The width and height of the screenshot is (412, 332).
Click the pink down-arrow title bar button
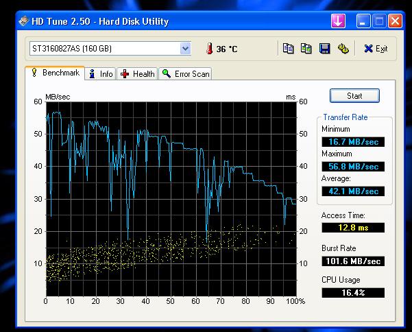(338, 21)
